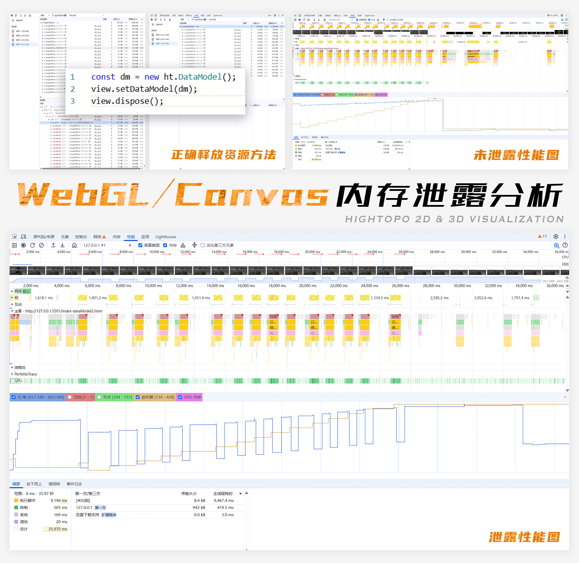This screenshot has width=579, height=563.
Task: Open the inspect element selector tool
Action: (x=14, y=237)
